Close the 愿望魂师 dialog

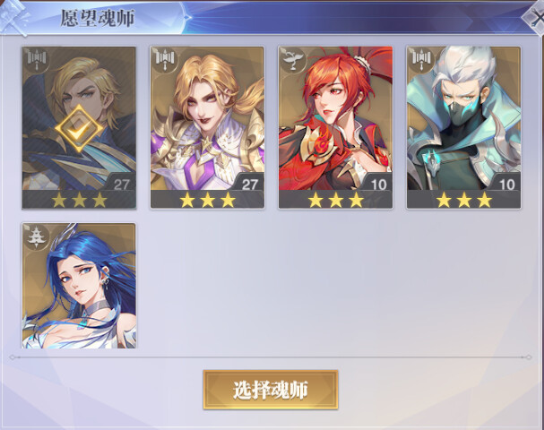[535, 17]
